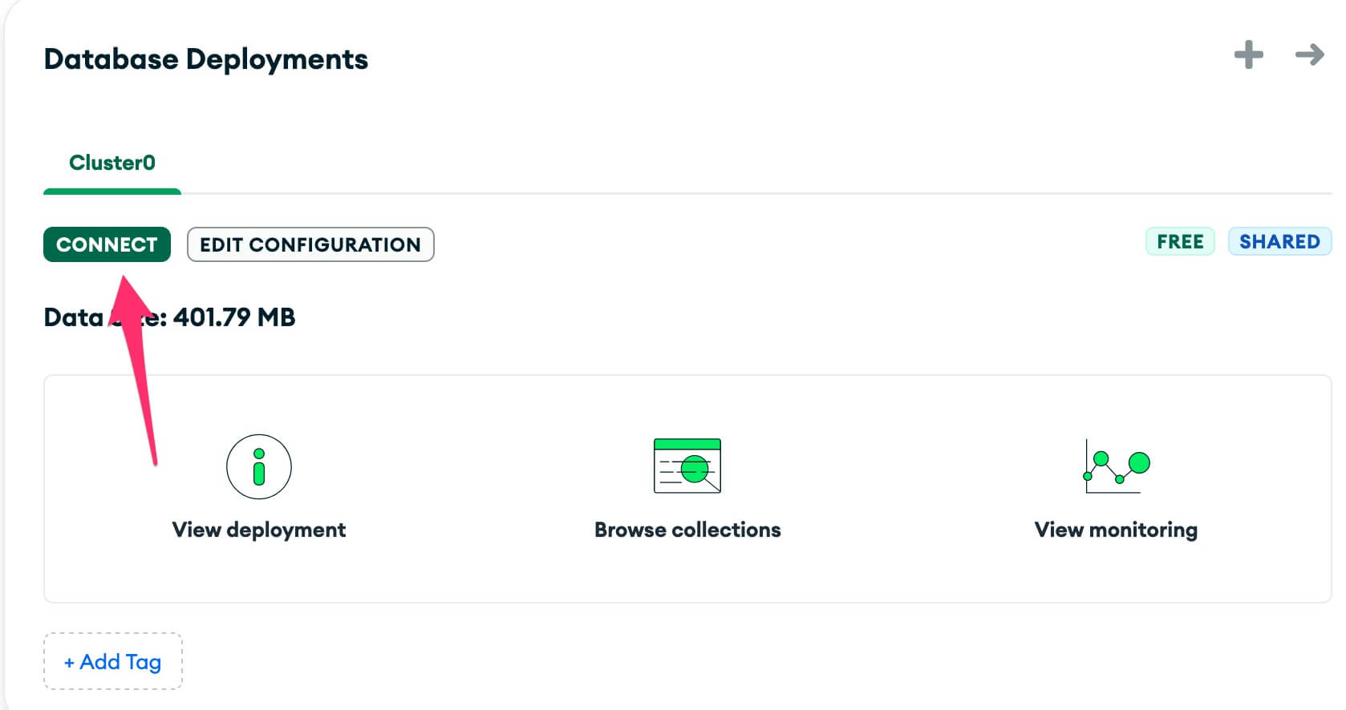Click the SHARED badge
The width and height of the screenshot is (1346, 710).
(x=1279, y=241)
